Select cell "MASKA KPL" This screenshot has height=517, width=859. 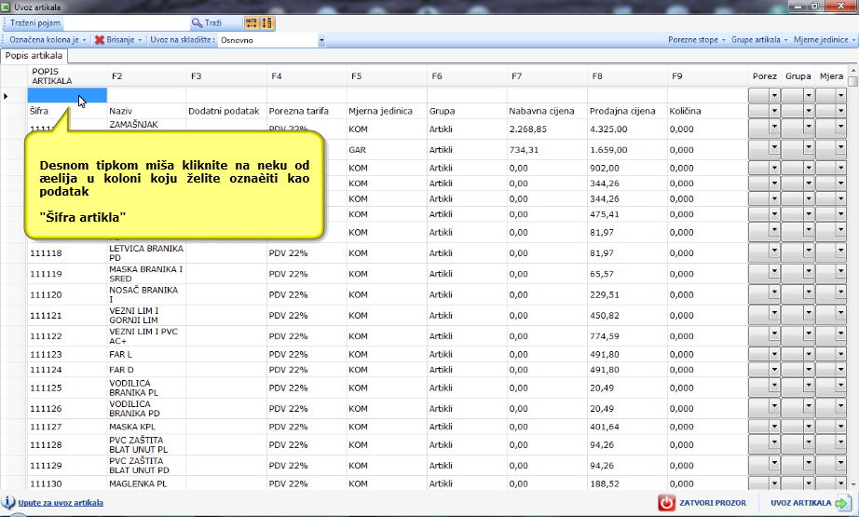146,427
